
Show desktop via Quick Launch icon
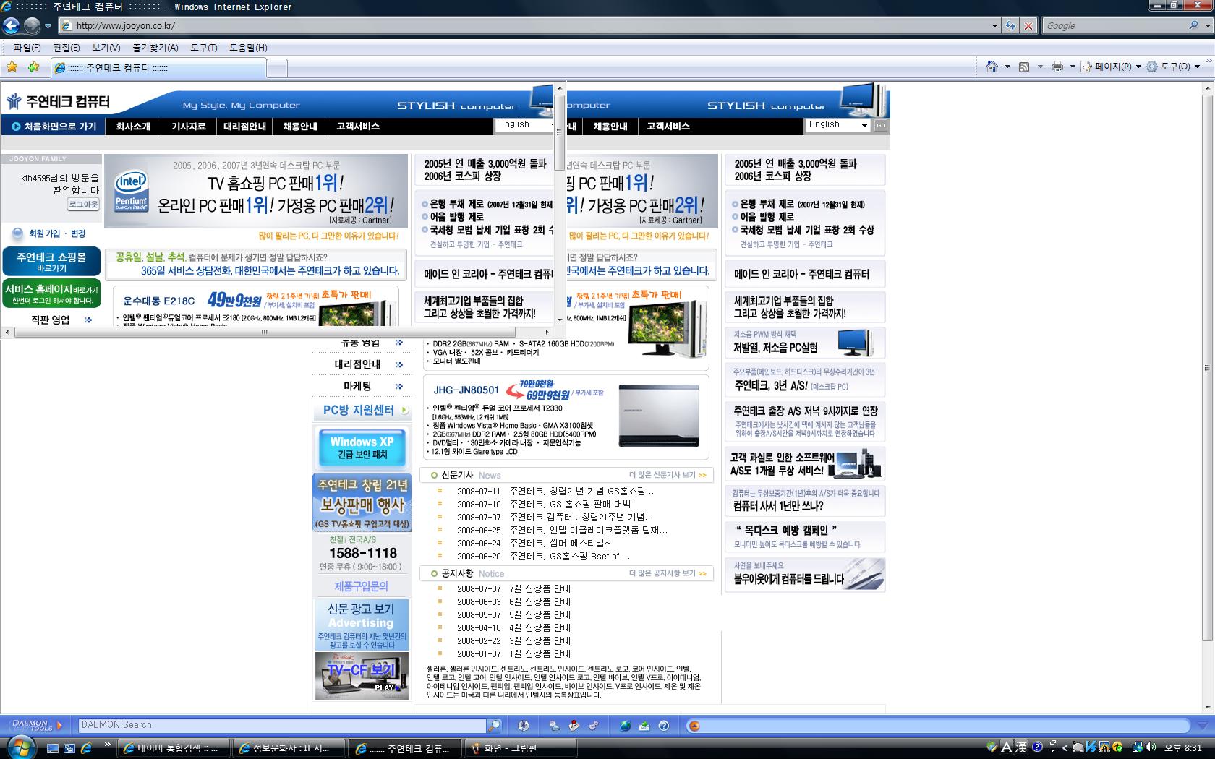pyautogui.click(x=52, y=748)
